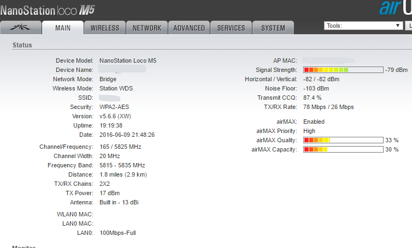The height and width of the screenshot is (248, 412).
Task: Click the airMAX Capacity bar
Action: pos(343,149)
